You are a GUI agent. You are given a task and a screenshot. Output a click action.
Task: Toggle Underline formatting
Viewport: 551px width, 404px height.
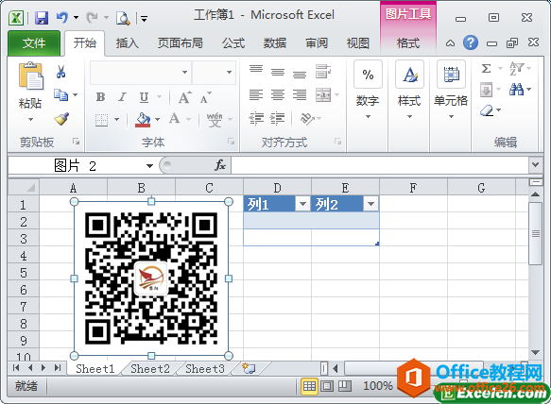pos(144,97)
